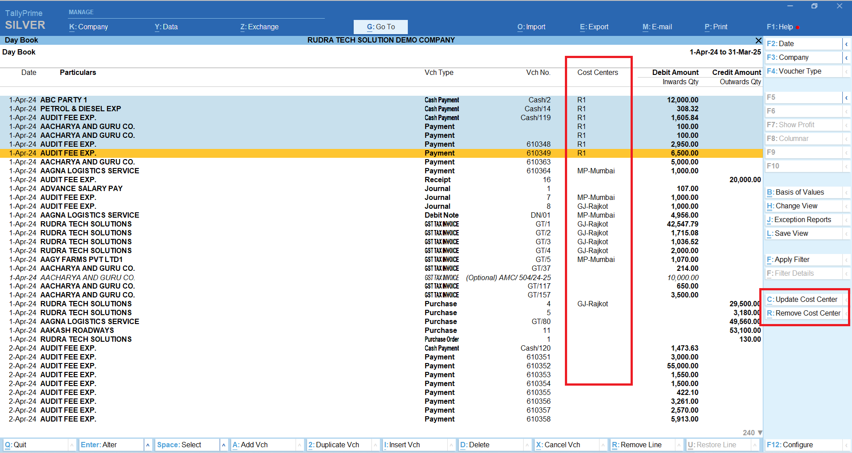The width and height of the screenshot is (852, 453).
Task: Open F12 Configure settings
Action: 790,445
